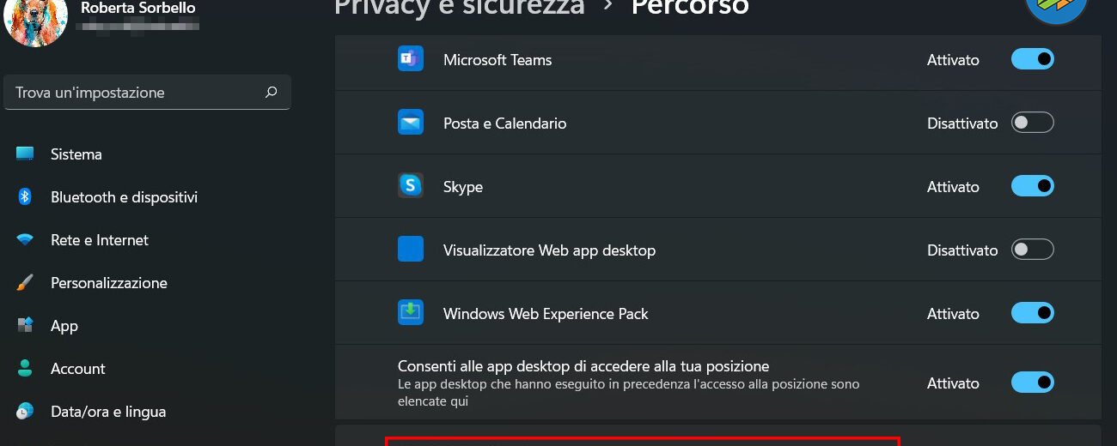Click the Windows Web Experience Pack icon
The image size is (1117, 446).
click(410, 313)
